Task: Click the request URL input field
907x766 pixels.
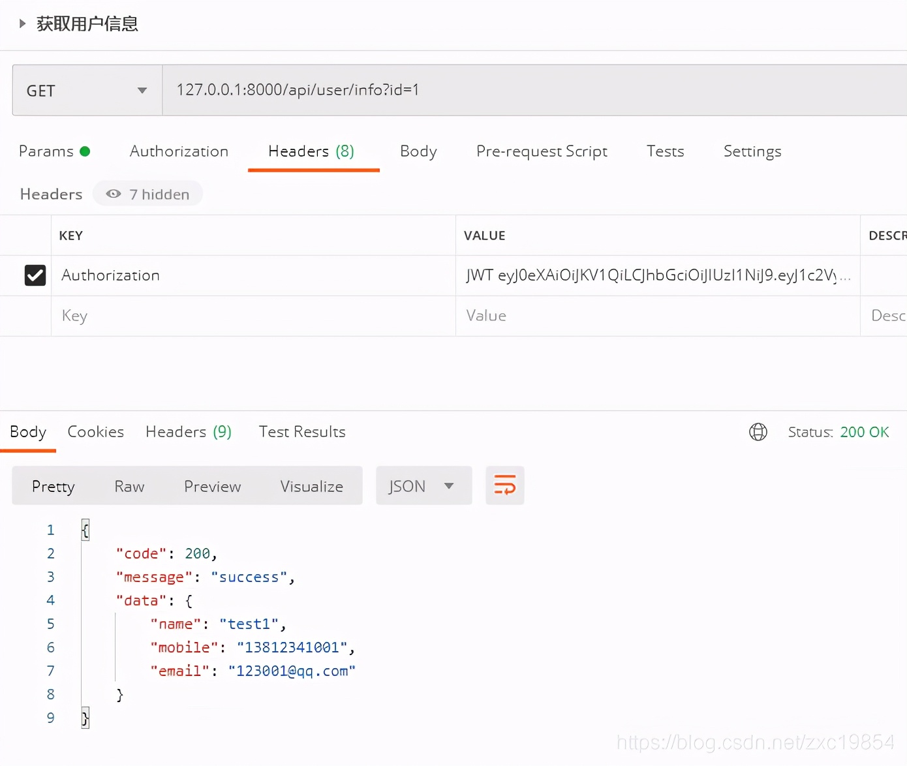Action: click(392, 90)
